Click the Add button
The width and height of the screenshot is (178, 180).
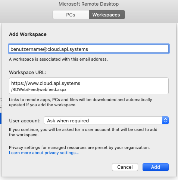[156, 167]
